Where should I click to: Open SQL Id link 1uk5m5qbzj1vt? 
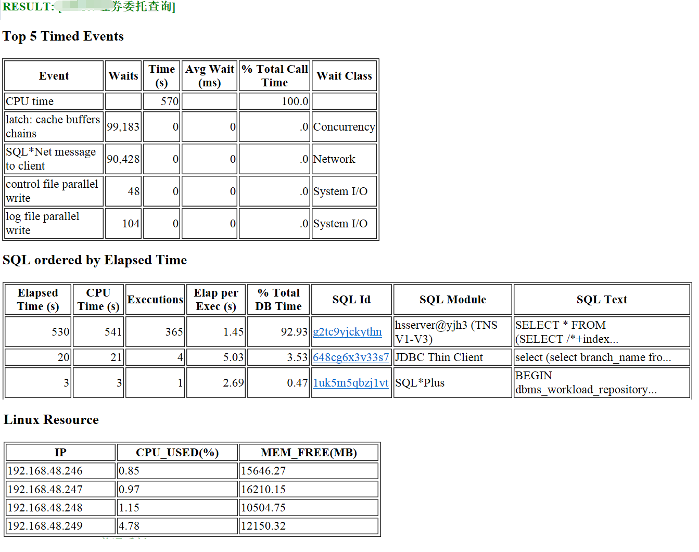click(351, 383)
